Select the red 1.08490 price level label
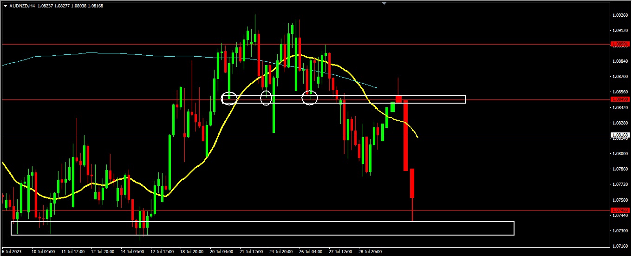The height and width of the screenshot is (256, 632). [x=620, y=99]
